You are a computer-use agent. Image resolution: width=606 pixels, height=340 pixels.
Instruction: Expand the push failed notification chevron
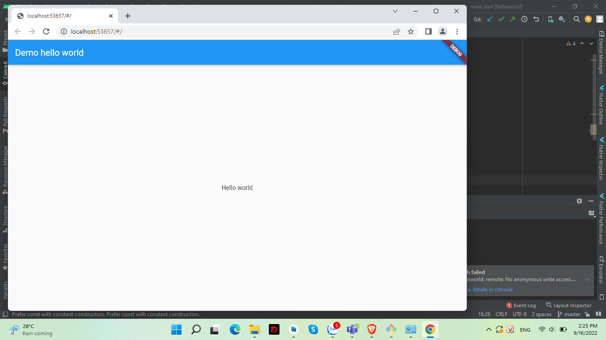point(586,280)
